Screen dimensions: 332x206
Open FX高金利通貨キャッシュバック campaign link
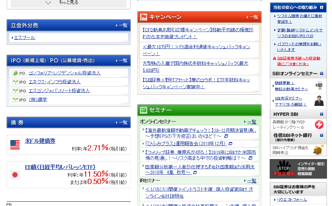[x=197, y=50]
